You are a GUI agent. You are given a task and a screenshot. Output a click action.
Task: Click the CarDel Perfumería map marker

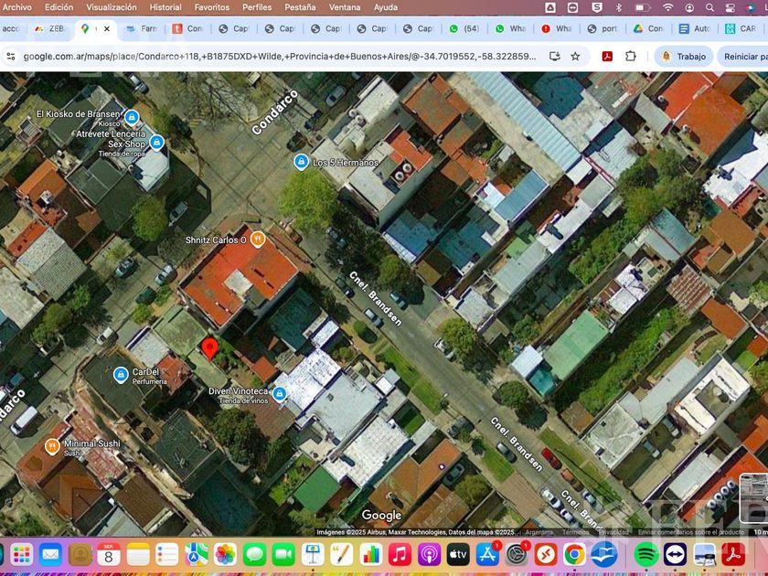pos(121,375)
